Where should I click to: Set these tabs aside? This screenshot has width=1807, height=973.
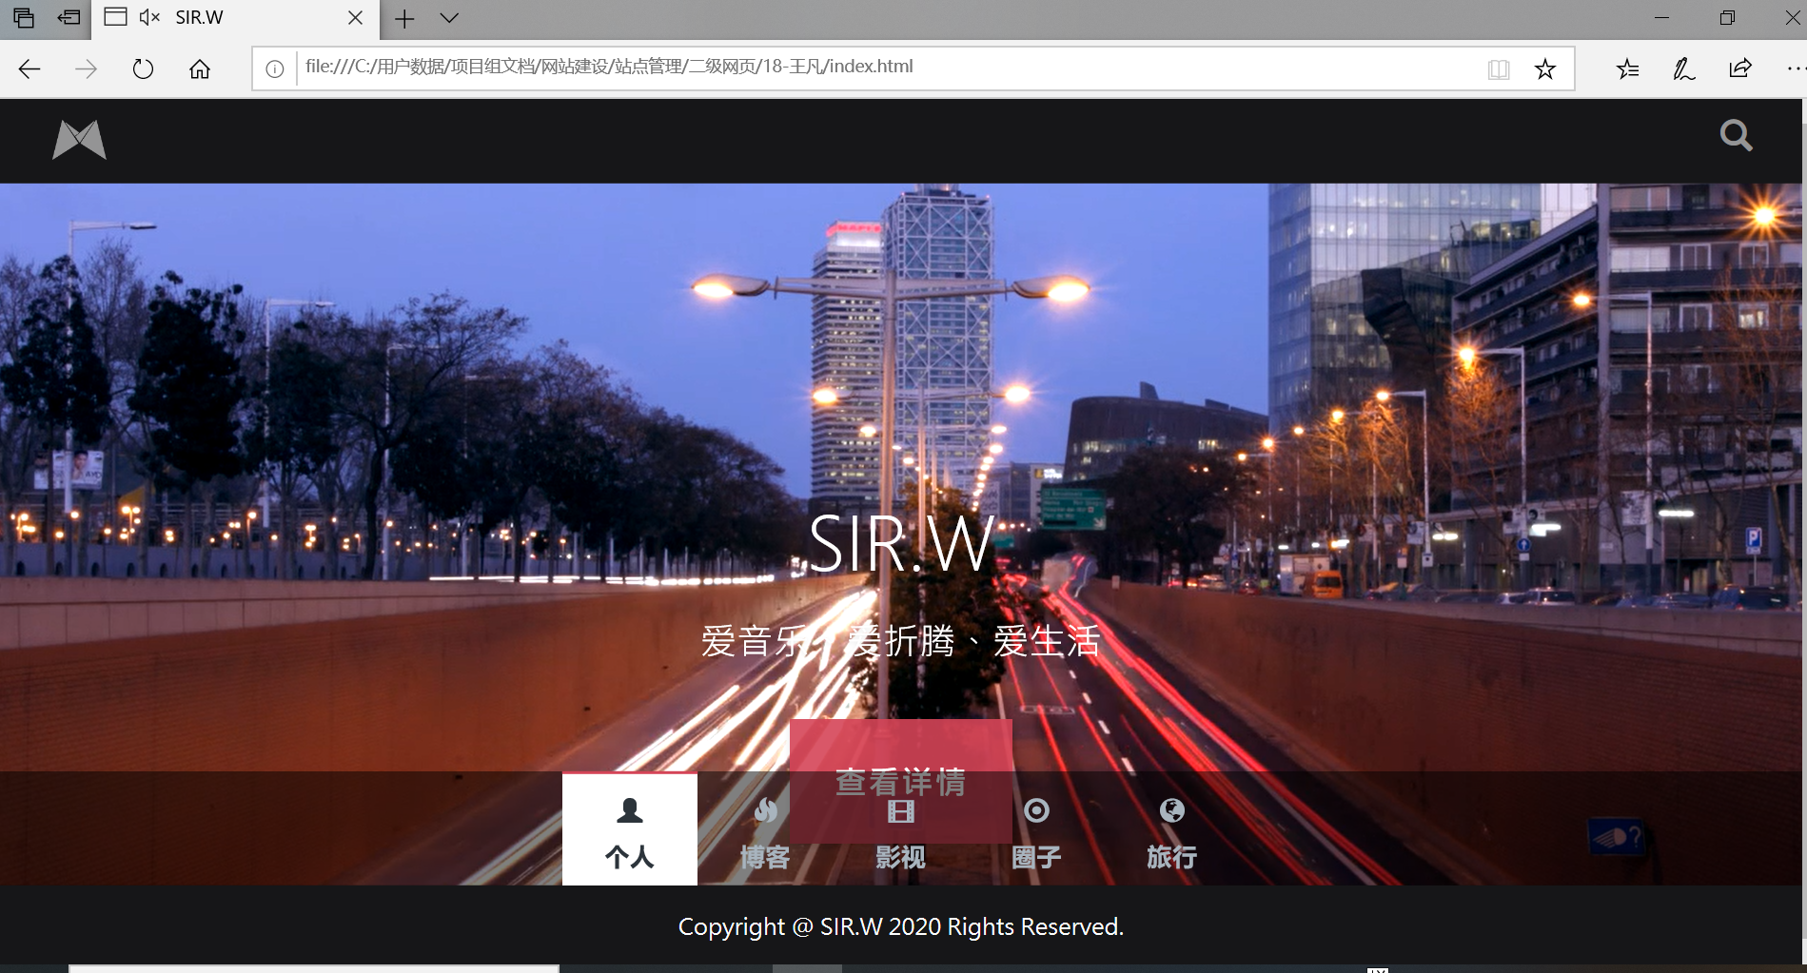tap(69, 17)
